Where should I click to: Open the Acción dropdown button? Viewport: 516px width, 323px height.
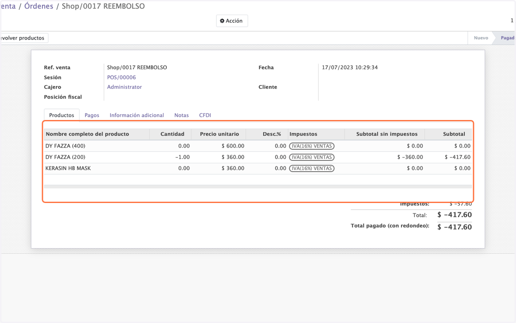232,21
